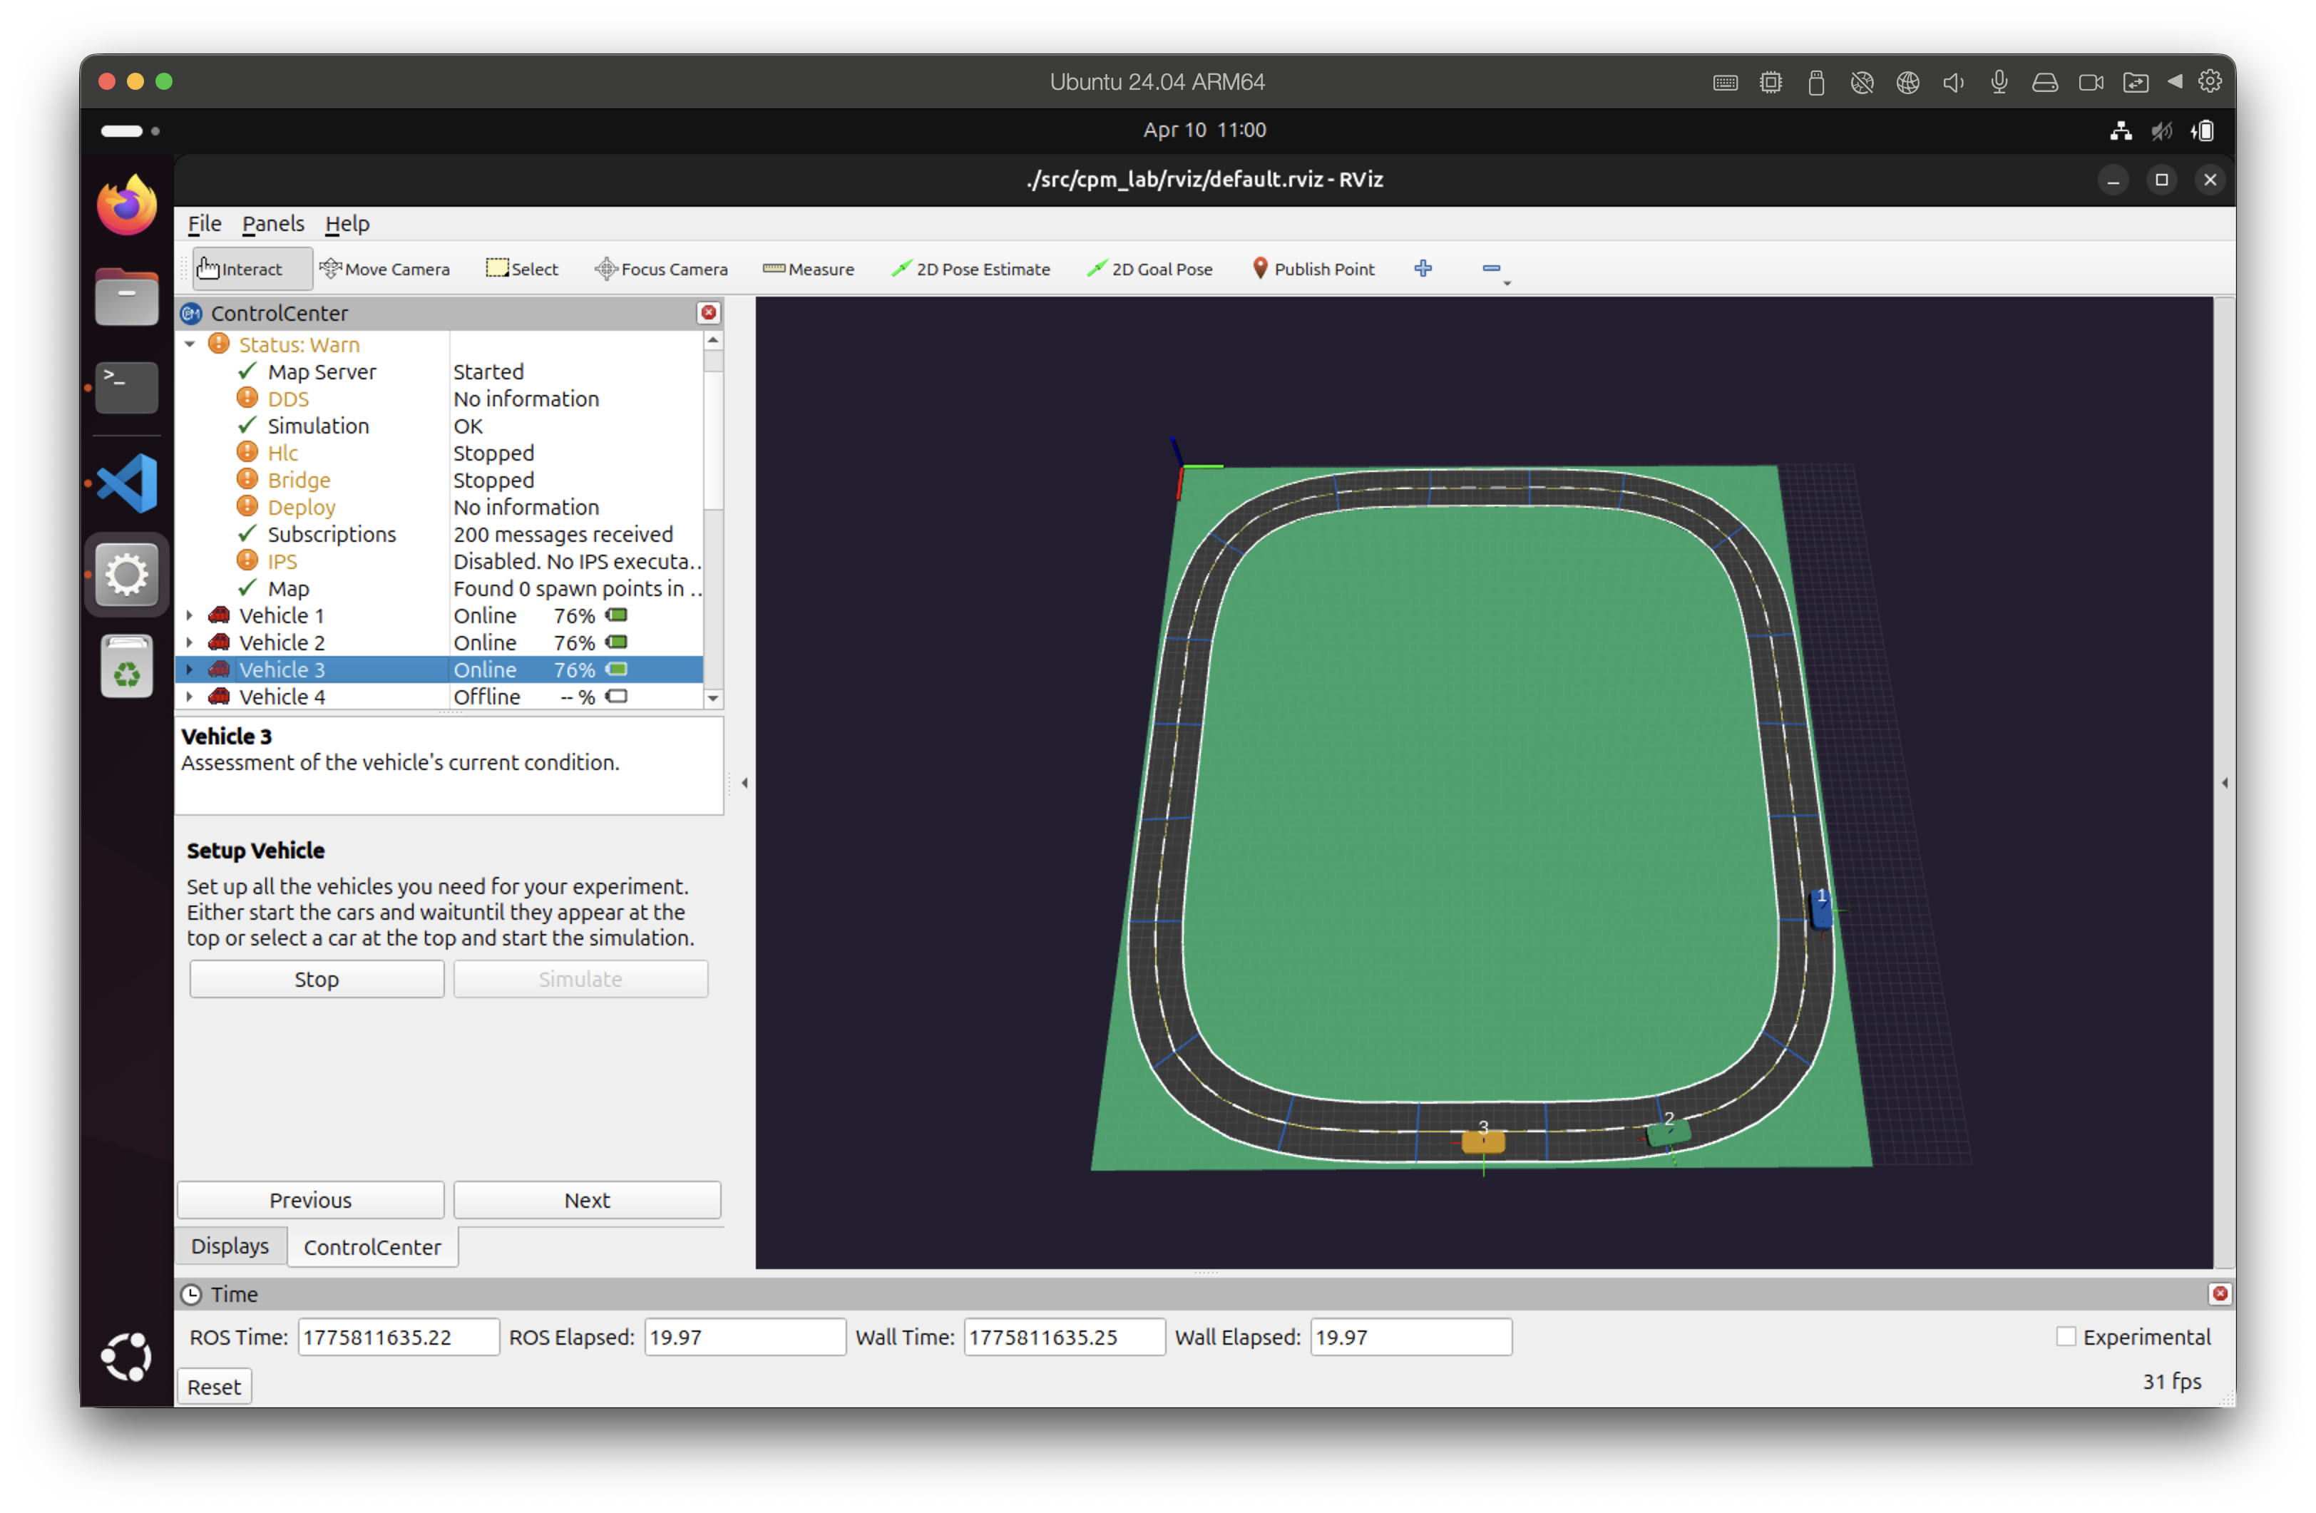Click the ROS Time field
Viewport: 2316px width, 1513px height.
click(x=398, y=1337)
